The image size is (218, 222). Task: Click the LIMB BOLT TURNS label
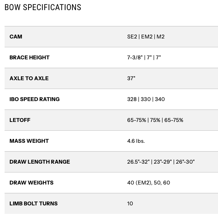point(33,203)
